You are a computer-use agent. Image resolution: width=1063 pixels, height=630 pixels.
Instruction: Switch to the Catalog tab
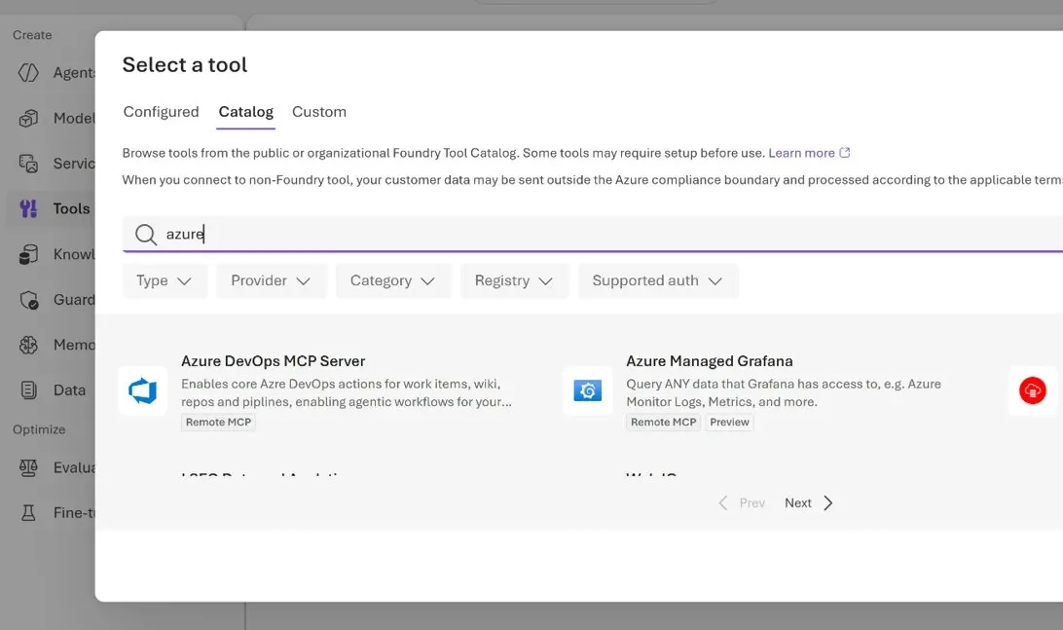246,112
